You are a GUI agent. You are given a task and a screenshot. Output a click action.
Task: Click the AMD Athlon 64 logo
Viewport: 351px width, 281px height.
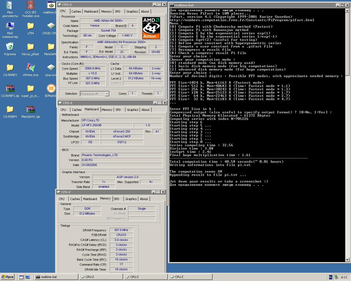pyautogui.click(x=151, y=28)
